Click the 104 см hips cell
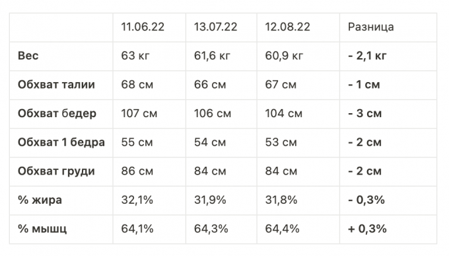The image size is (449, 256). click(x=283, y=113)
